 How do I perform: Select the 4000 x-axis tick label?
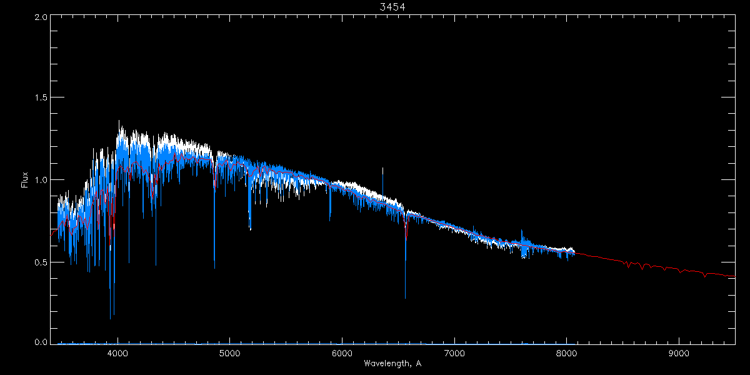(117, 353)
